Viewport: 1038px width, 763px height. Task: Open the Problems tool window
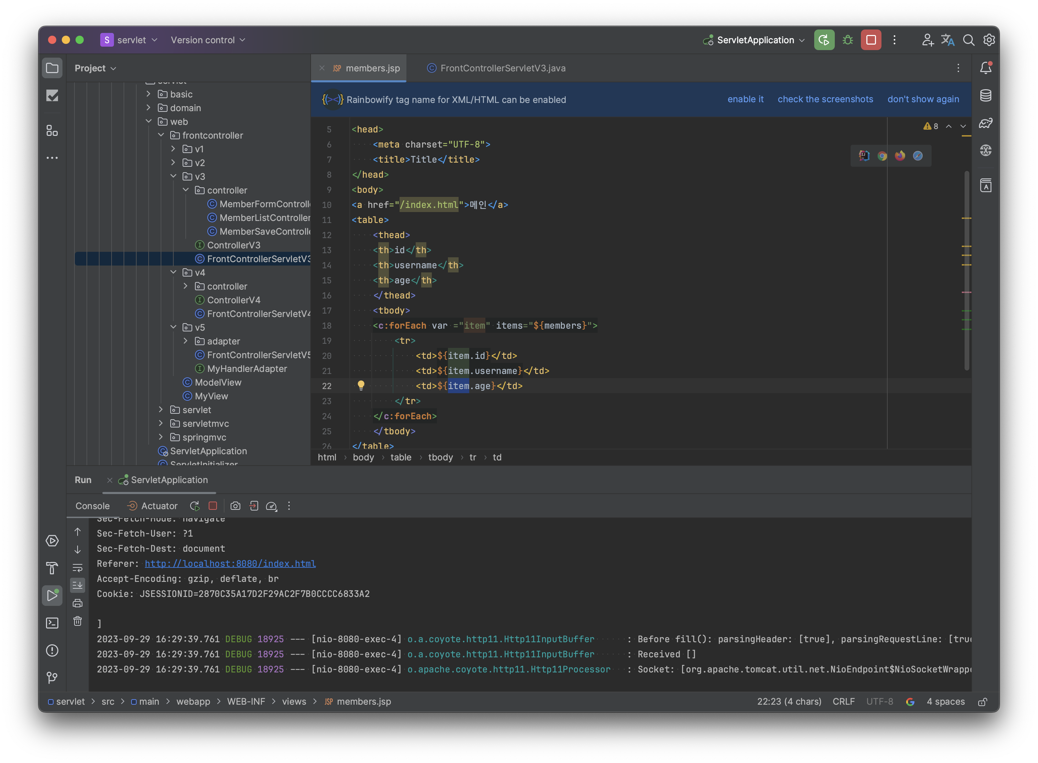tap(52, 650)
